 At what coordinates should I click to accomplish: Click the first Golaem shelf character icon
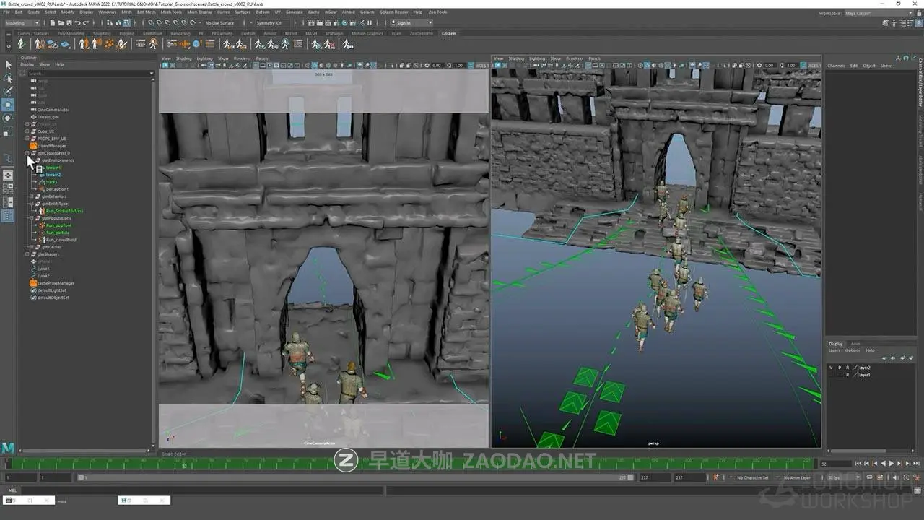click(x=20, y=44)
